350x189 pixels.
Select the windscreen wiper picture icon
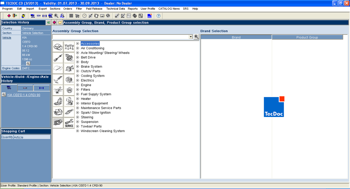pyautogui.click(x=58, y=68)
